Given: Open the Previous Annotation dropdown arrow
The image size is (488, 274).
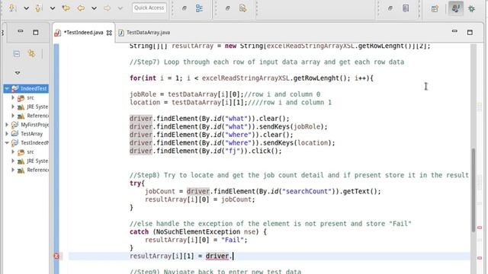Looking at the screenshot, I should click(x=53, y=8).
